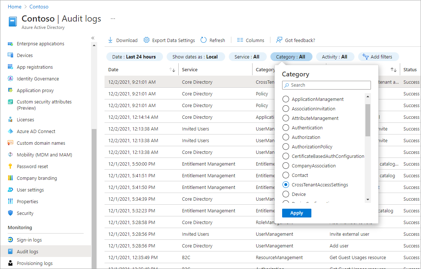Open the Date Last 24 hours filter
Viewport: 421px width, 269px height.
click(134, 57)
